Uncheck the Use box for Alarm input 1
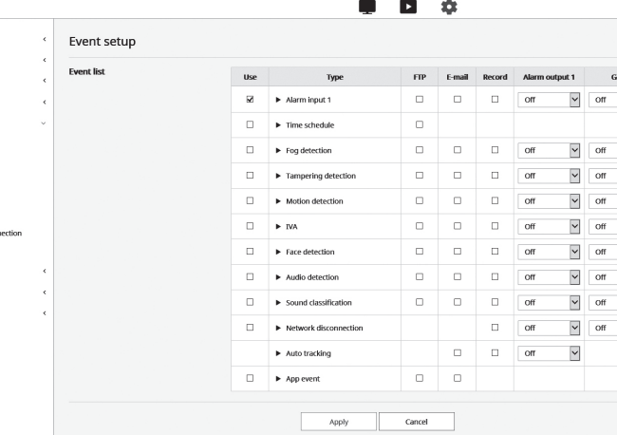 (x=250, y=99)
